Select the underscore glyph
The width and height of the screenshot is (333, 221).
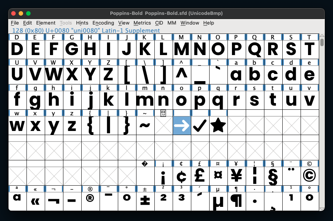pos(200,75)
